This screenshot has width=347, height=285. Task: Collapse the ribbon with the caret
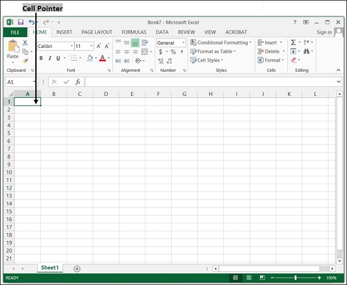[x=338, y=70]
